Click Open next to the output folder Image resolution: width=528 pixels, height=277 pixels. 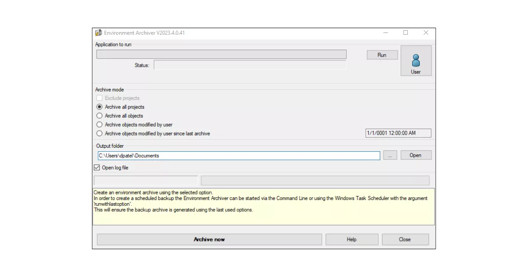coord(415,155)
